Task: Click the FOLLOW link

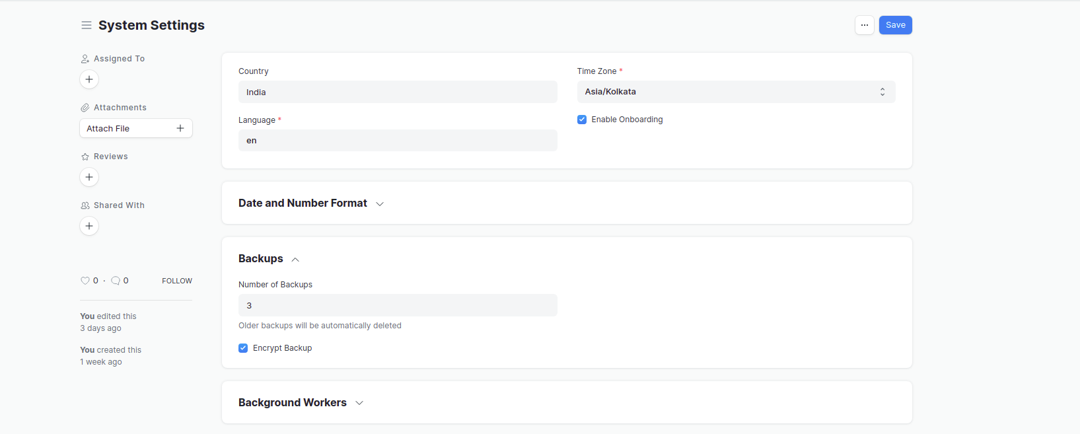Action: pyautogui.click(x=177, y=281)
